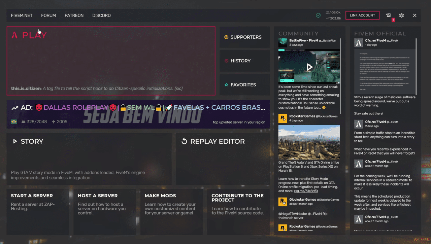
Task: Open the DALLAS ROLEPLAY ad banner
Action: [x=138, y=114]
